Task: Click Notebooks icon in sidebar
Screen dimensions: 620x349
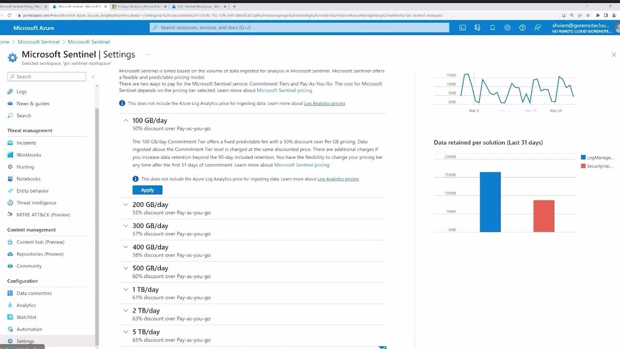Action: 10,179
